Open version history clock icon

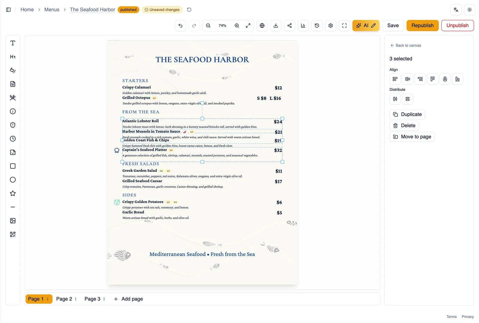pyautogui.click(x=317, y=26)
